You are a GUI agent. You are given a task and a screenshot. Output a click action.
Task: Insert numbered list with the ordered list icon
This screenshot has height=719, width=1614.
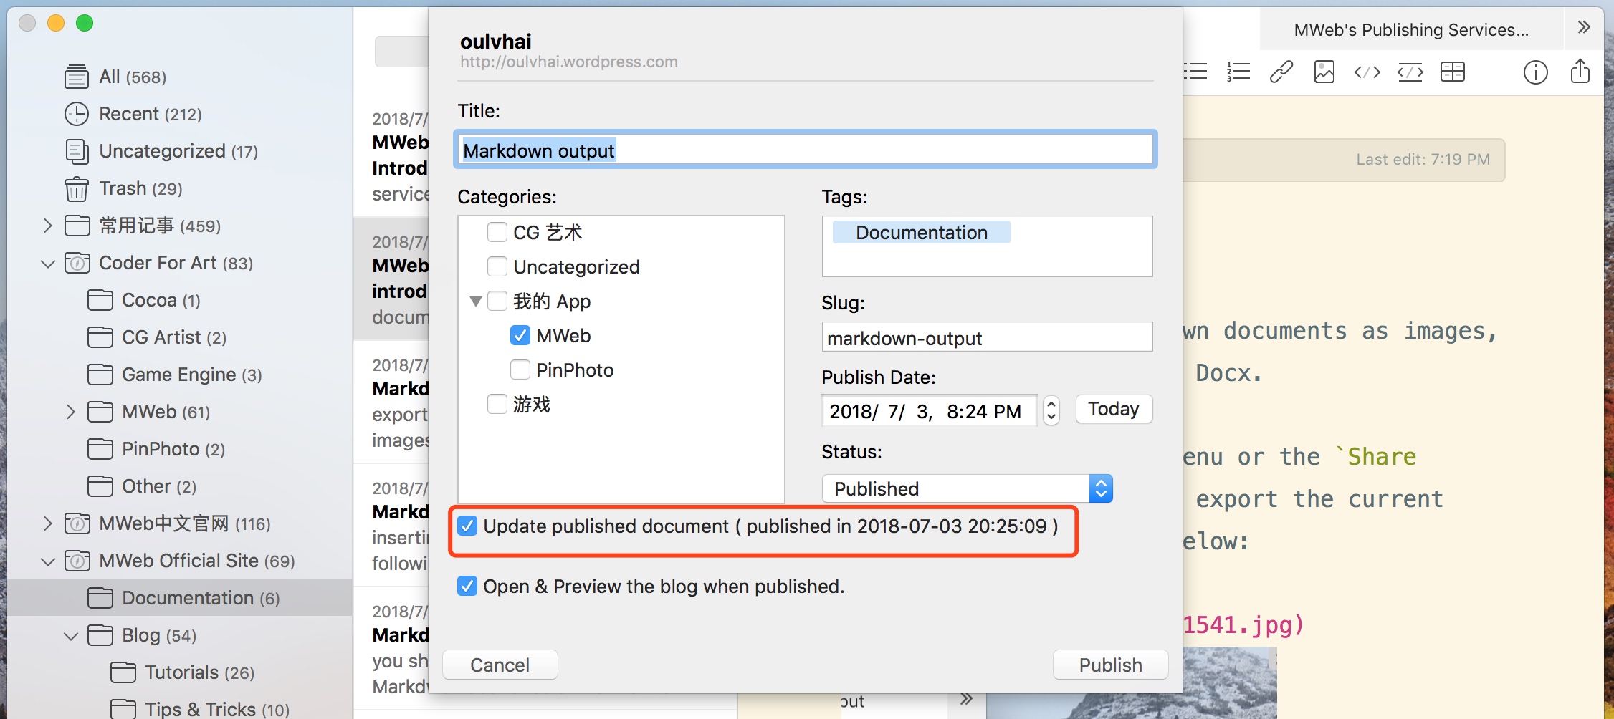1238,72
